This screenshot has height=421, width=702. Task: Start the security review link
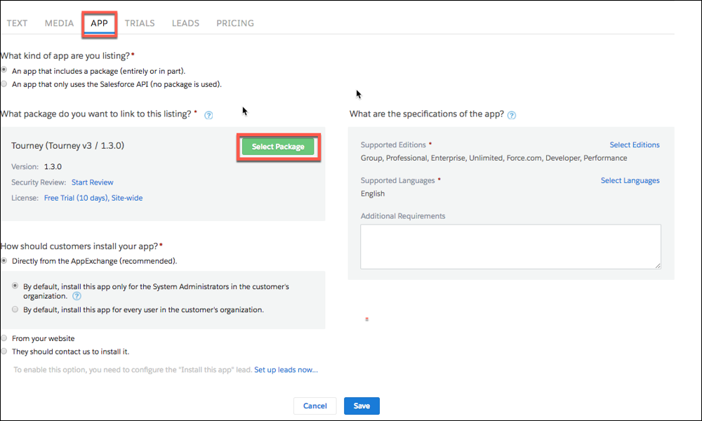(x=92, y=182)
